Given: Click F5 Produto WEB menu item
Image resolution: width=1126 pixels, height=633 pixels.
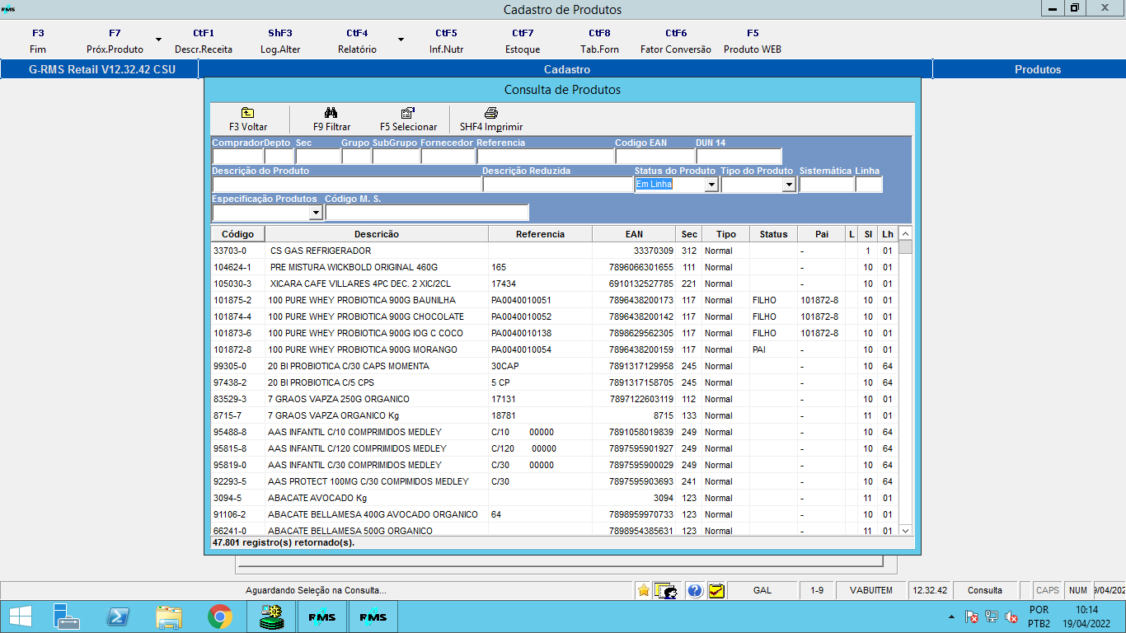Looking at the screenshot, I should pos(753,41).
